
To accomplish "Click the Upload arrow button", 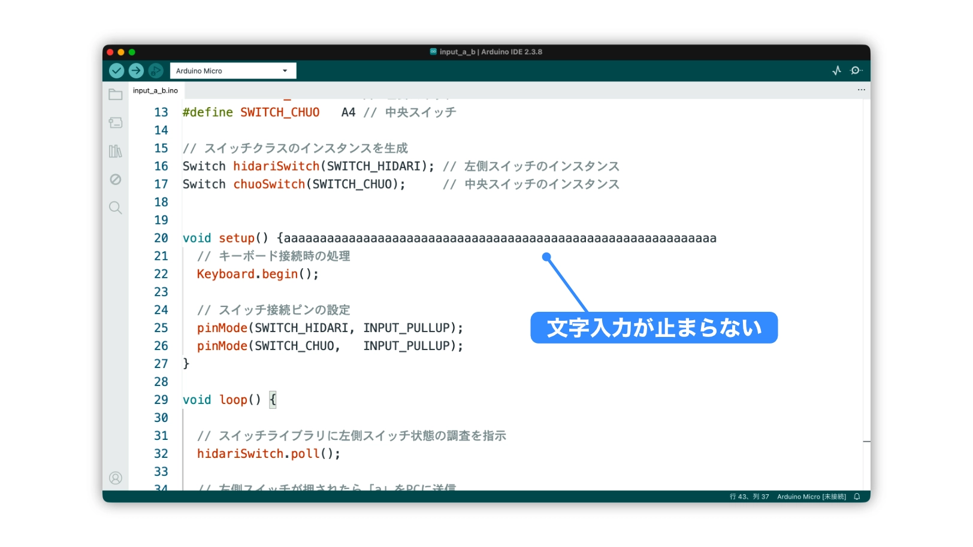I will tap(136, 71).
